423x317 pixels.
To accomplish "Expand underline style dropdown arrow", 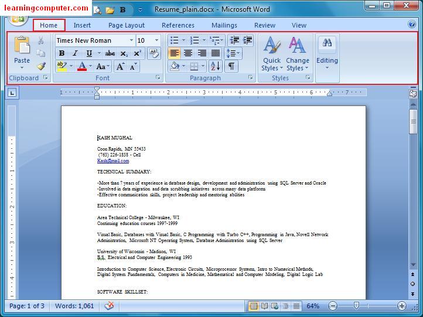I will point(99,53).
